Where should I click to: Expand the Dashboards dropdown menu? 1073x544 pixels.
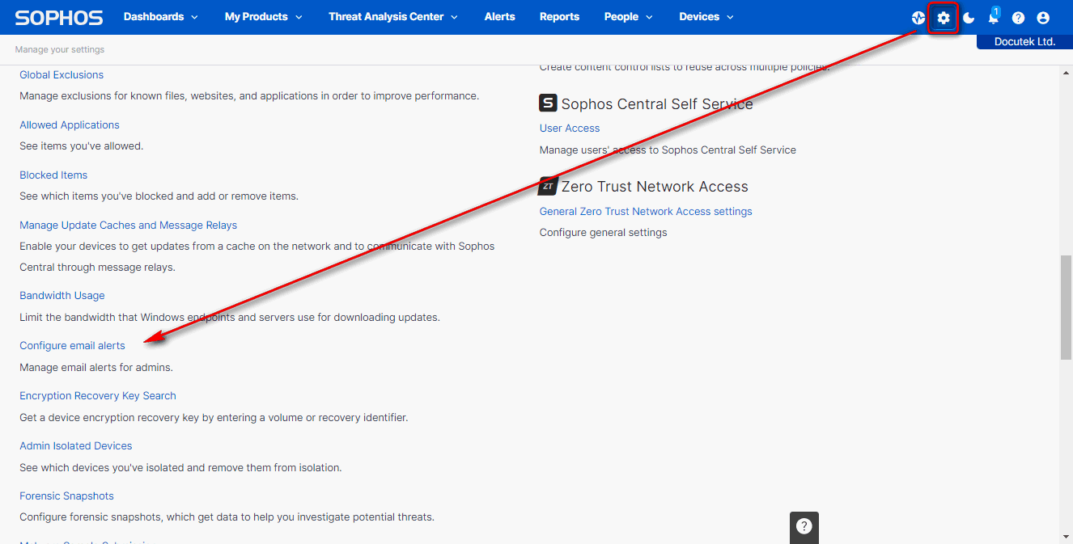tap(160, 17)
